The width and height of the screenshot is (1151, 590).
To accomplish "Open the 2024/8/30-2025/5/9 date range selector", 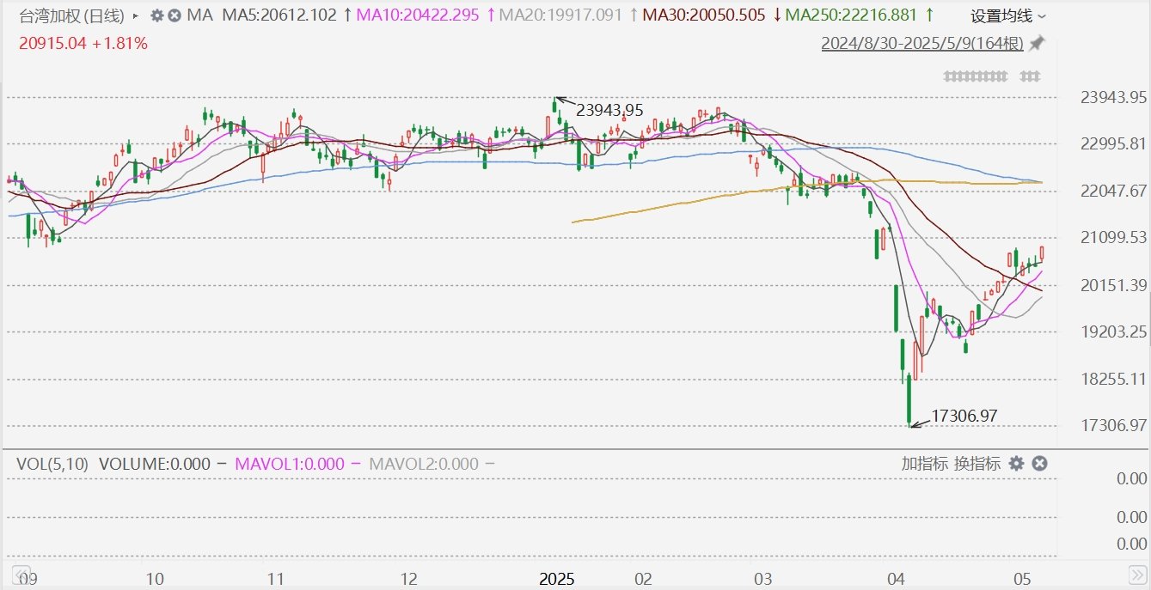I will [x=922, y=44].
